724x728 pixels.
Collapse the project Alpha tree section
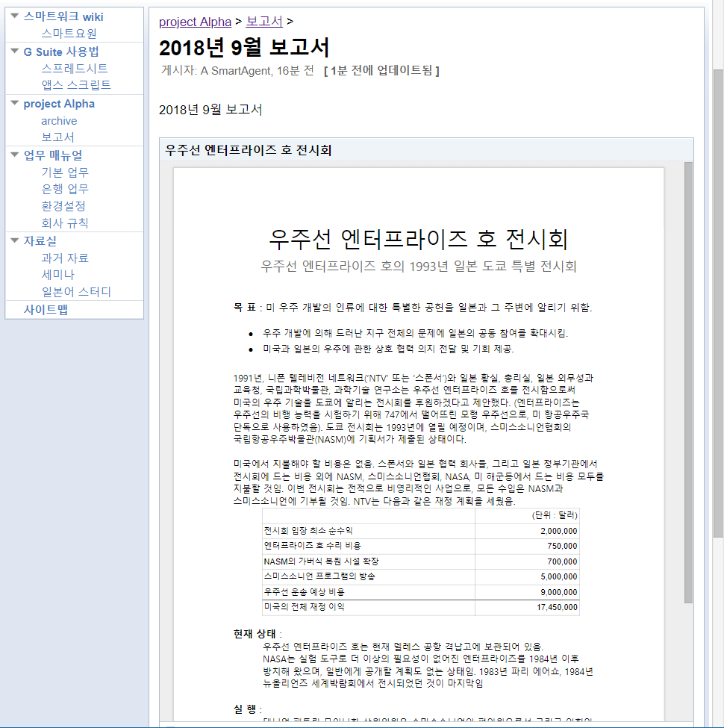[x=15, y=103]
